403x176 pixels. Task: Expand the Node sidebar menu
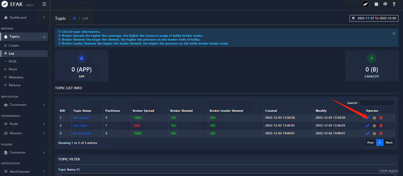click(x=24, y=124)
